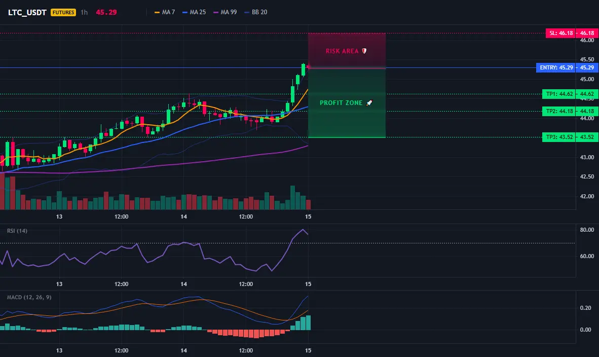Click the FUTURES badge
Screen dimensions: 599x357
(63, 12)
